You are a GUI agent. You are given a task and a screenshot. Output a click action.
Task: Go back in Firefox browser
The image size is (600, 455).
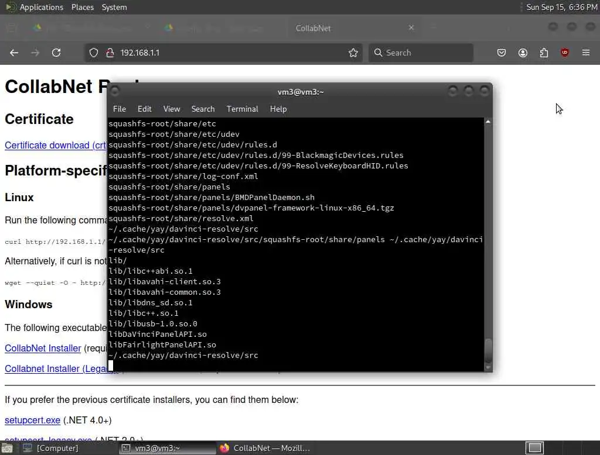(x=14, y=53)
